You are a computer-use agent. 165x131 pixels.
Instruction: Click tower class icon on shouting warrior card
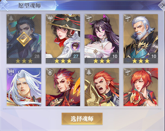(89, 72)
